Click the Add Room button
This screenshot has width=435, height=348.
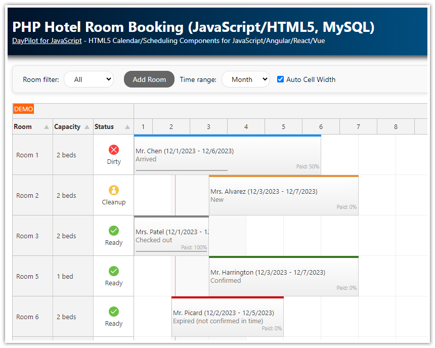(x=149, y=79)
